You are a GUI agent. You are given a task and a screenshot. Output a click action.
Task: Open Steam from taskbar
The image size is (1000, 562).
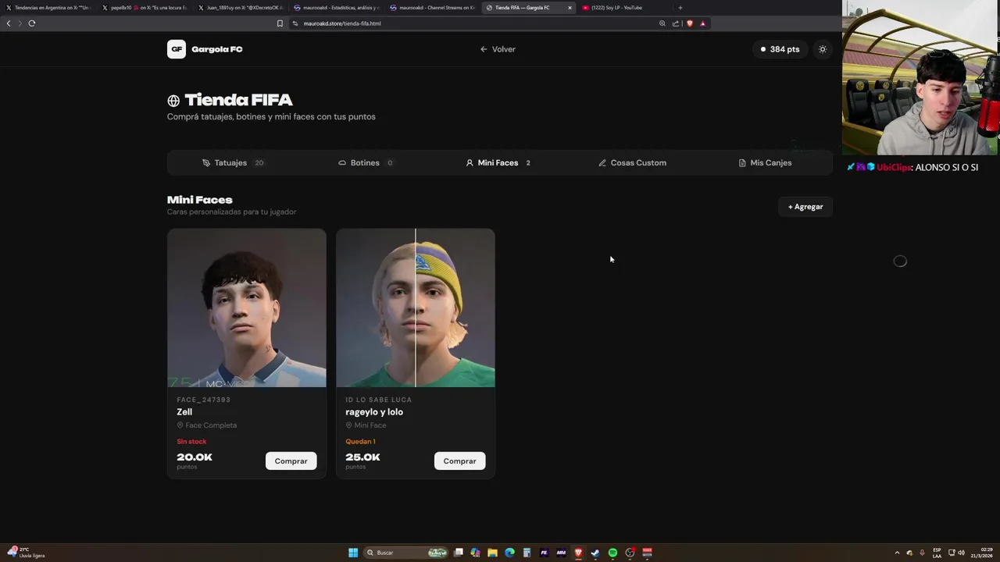[x=595, y=553]
